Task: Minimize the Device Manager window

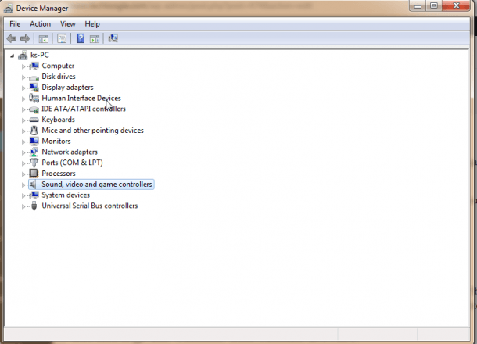Action: [x=418, y=5]
